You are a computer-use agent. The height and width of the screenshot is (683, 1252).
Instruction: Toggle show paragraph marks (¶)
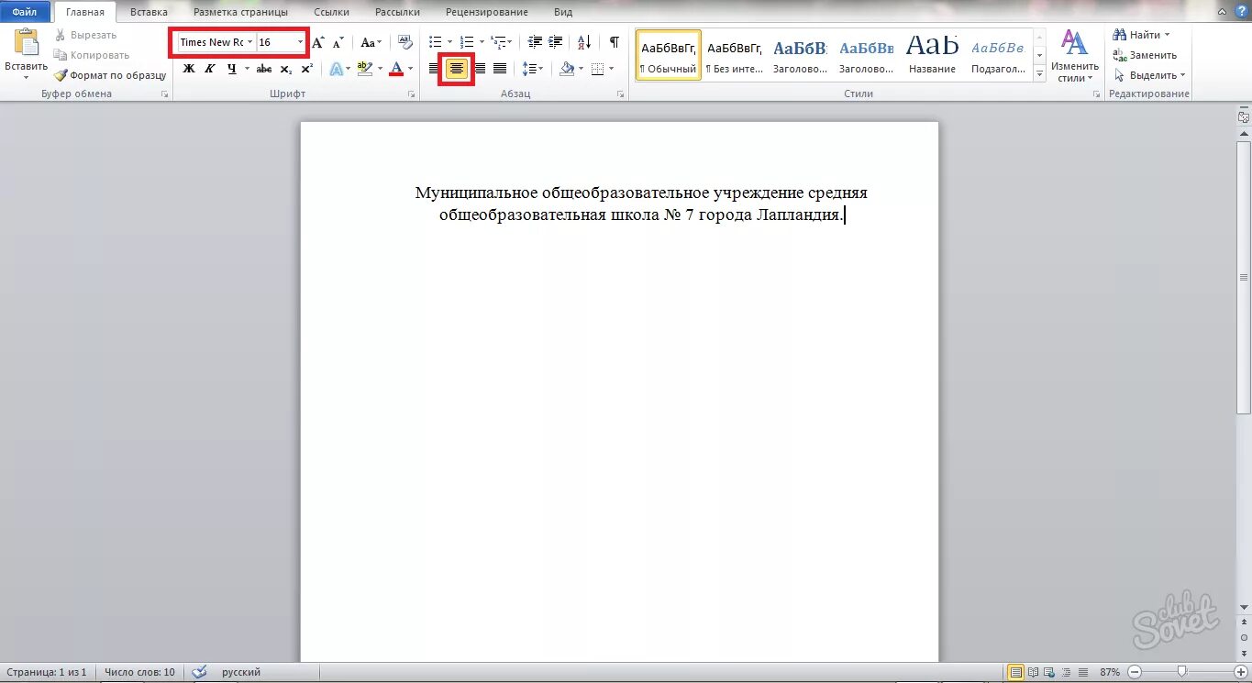click(x=615, y=42)
